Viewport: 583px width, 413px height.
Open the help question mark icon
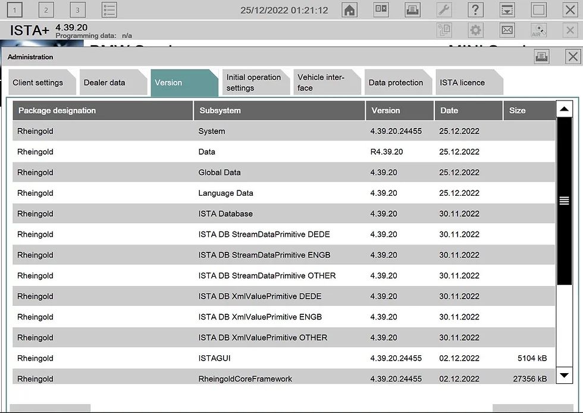(475, 10)
